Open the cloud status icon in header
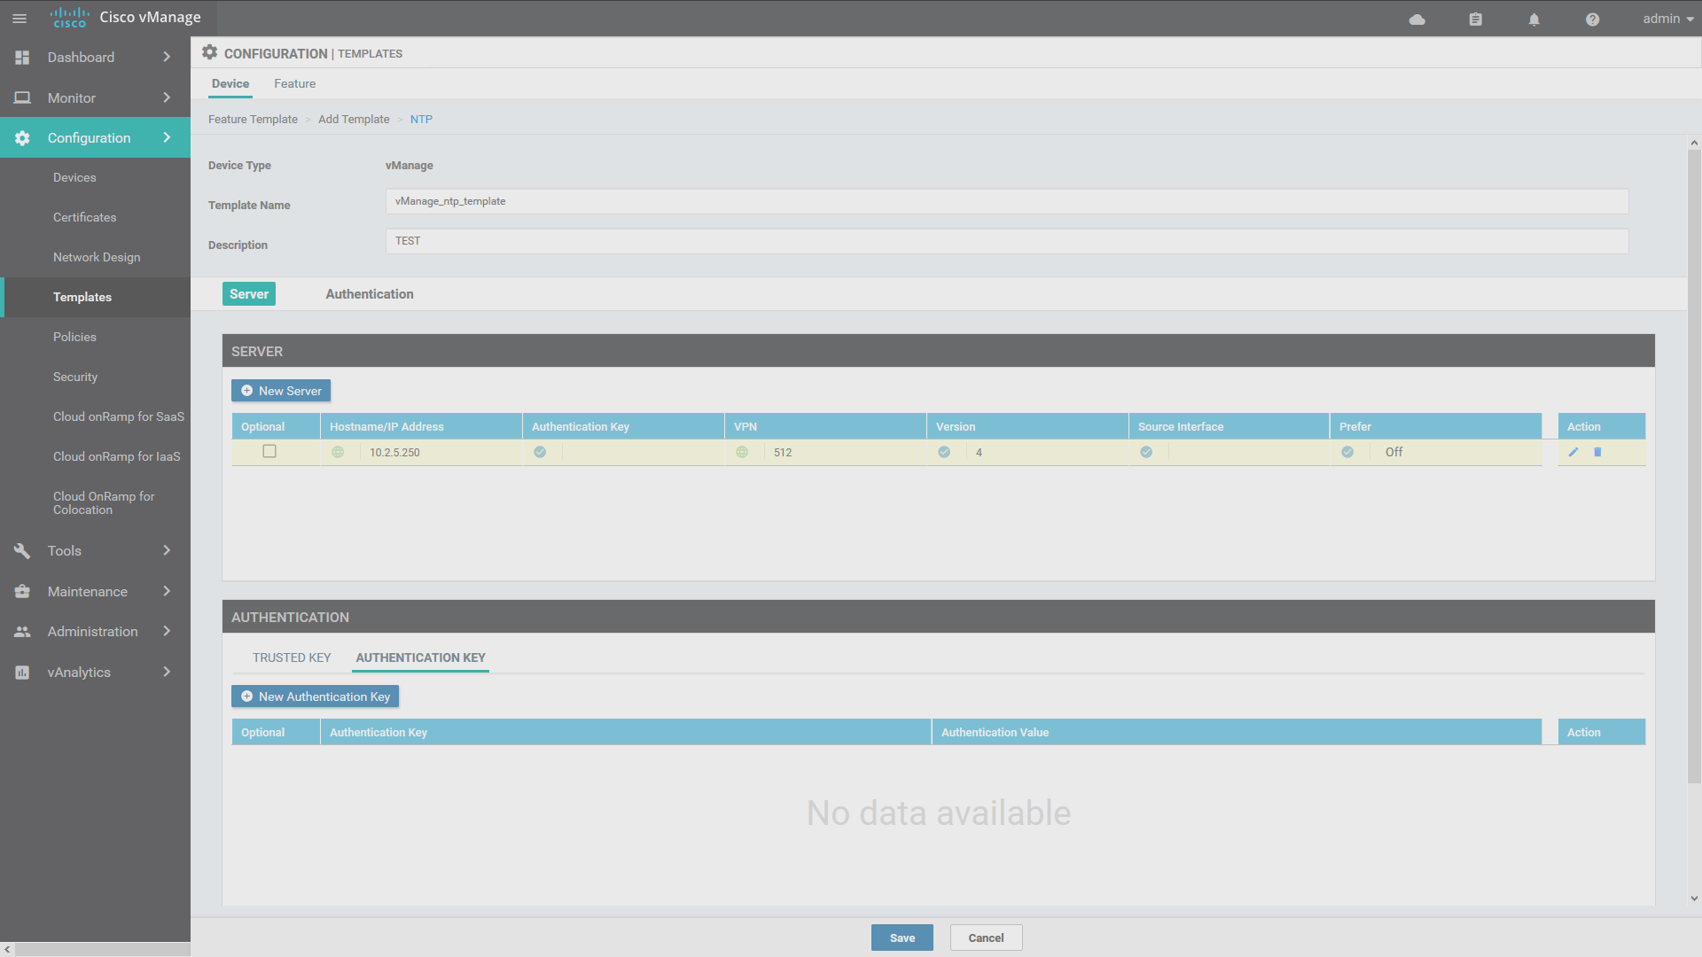Viewport: 1702px width, 957px height. [x=1417, y=19]
